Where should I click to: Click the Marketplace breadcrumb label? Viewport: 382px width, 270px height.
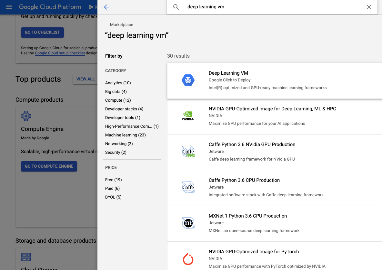point(122,25)
